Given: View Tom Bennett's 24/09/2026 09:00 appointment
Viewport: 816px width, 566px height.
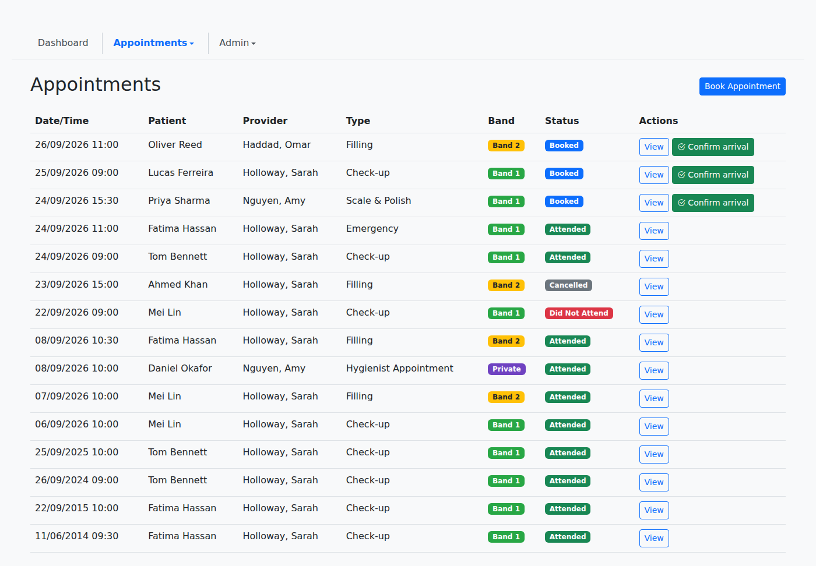Looking at the screenshot, I should point(654,259).
